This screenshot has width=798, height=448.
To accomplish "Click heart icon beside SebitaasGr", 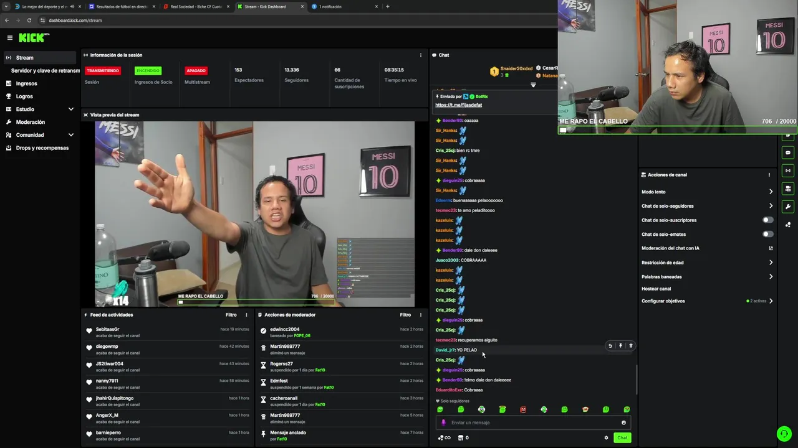I will coord(89,331).
